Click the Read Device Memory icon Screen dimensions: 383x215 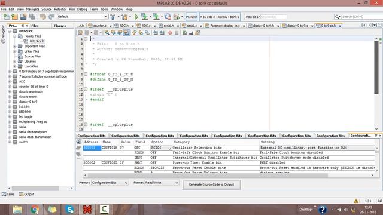[156, 17]
